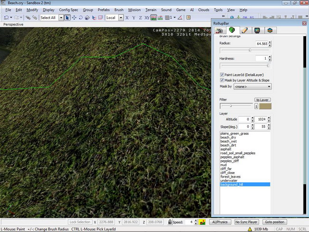Click the Hardness value field

[262, 58]
